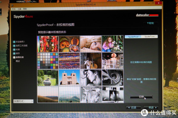
Task: Open the black-and-white test target thumbnail
Action: click(113, 95)
